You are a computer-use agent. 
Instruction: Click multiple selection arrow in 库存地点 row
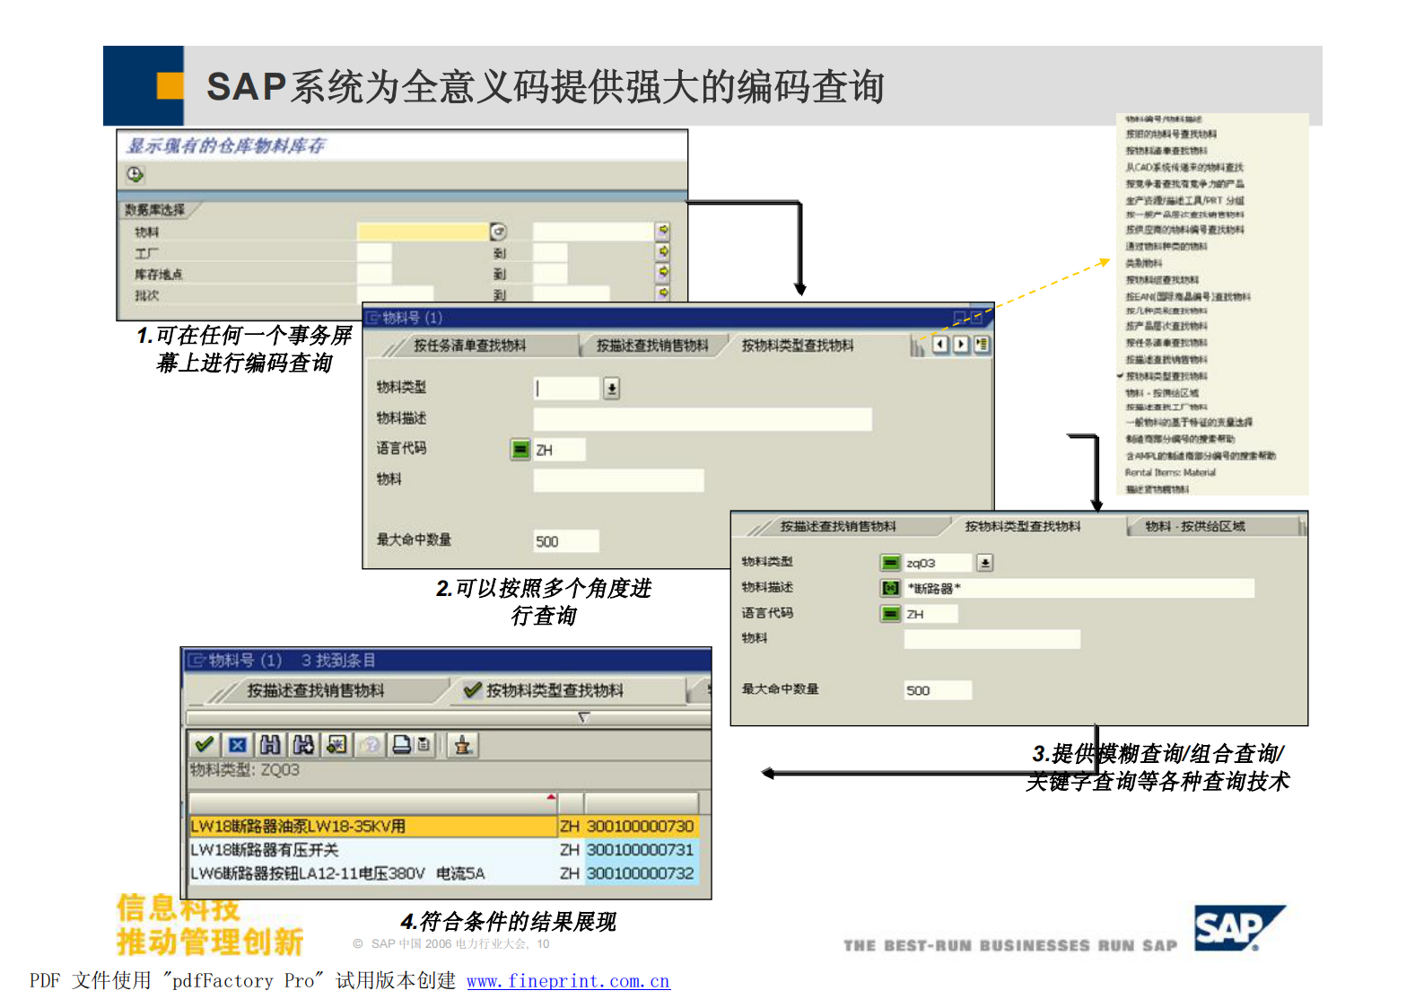[x=663, y=272]
